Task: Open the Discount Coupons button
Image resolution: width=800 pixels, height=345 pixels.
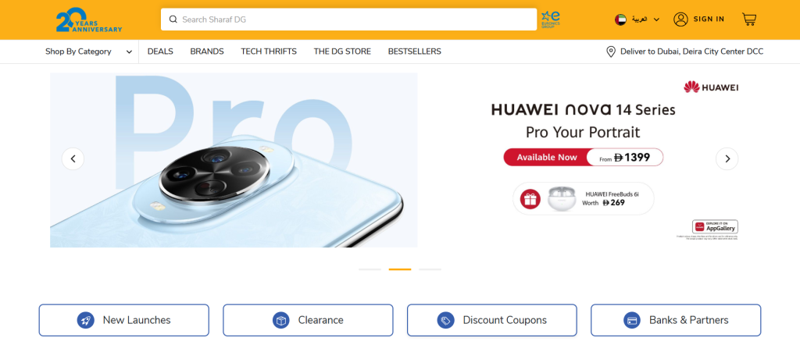Action: [x=492, y=320]
